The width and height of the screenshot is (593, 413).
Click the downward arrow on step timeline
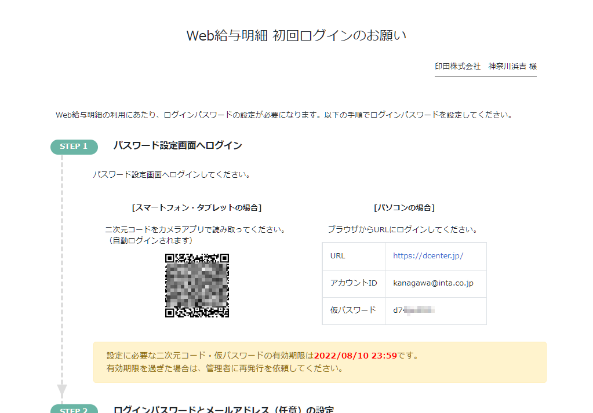point(62,391)
